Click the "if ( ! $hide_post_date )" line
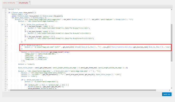 coord(32,80)
